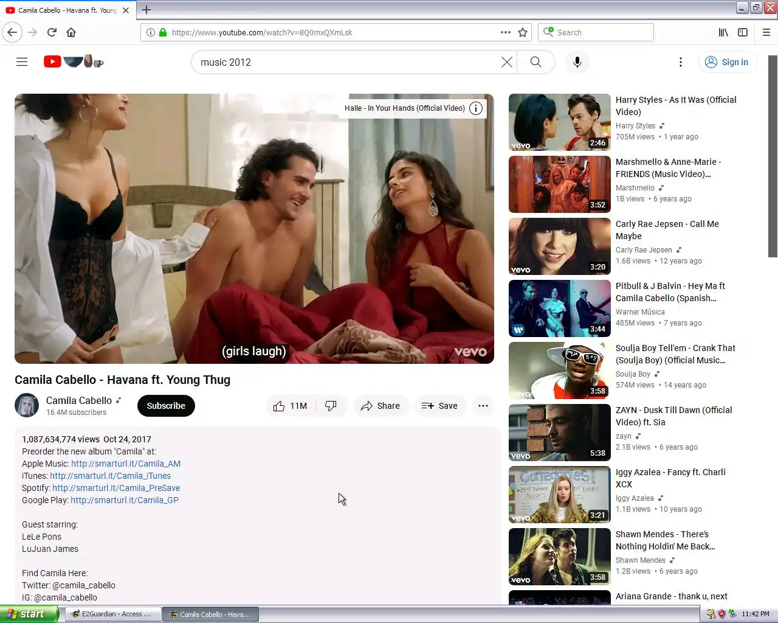Start voice search with microphone
Screen dimensions: 778x623
pos(577,62)
